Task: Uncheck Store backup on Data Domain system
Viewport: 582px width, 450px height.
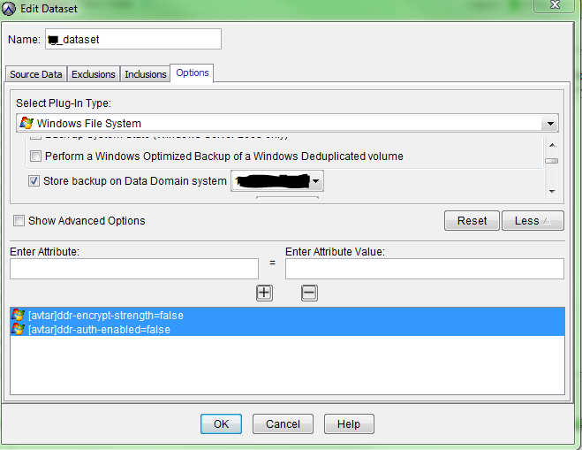Action: coord(34,181)
